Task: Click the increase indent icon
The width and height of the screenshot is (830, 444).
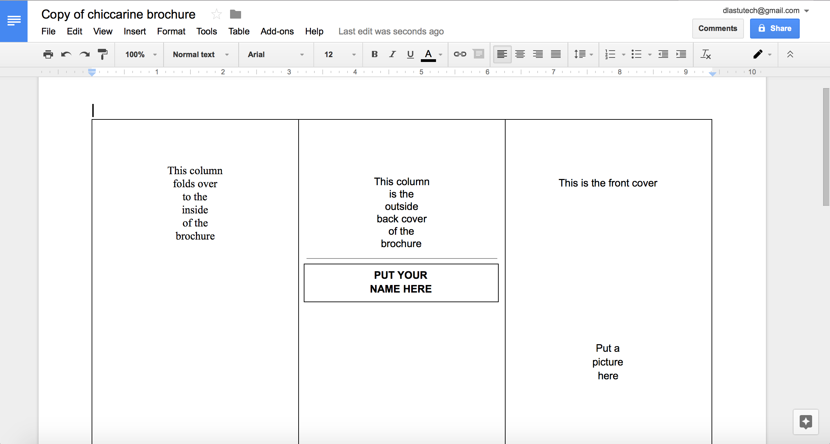Action: pyautogui.click(x=682, y=54)
